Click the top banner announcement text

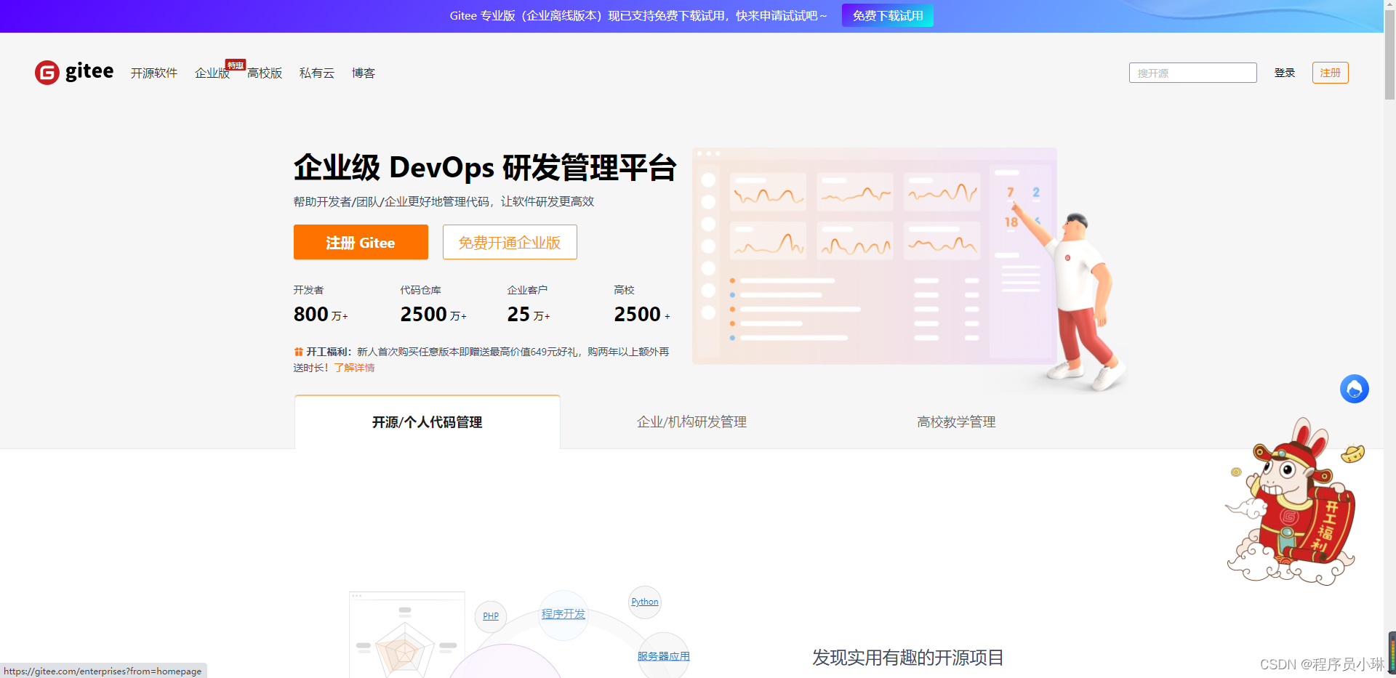638,15
